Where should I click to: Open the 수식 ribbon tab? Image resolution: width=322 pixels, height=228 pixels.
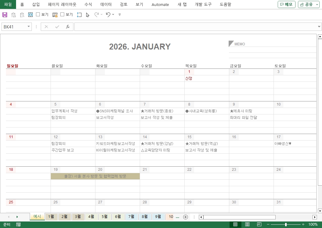[x=88, y=4]
